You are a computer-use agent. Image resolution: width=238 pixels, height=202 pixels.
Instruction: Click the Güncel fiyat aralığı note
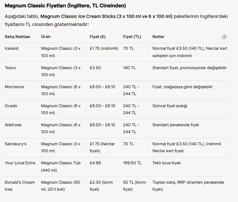(170, 106)
